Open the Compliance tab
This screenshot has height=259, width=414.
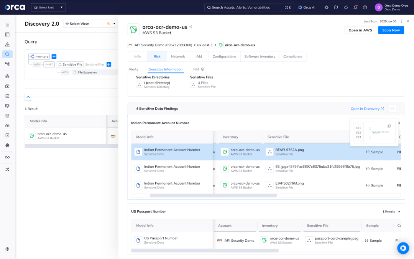pyautogui.click(x=292, y=56)
